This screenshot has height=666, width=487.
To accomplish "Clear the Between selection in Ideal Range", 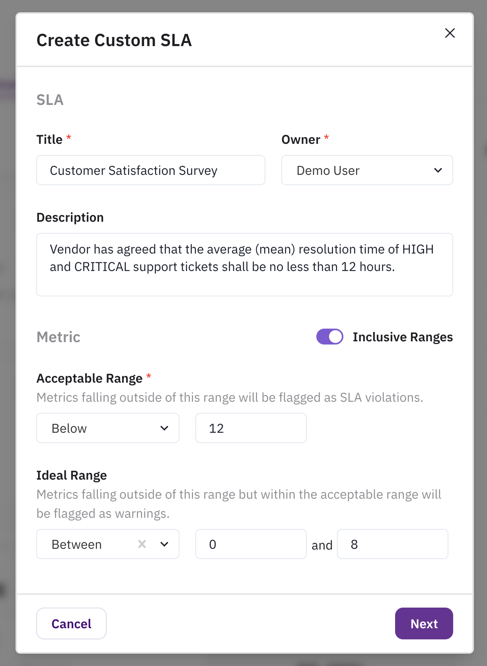I will [x=141, y=544].
